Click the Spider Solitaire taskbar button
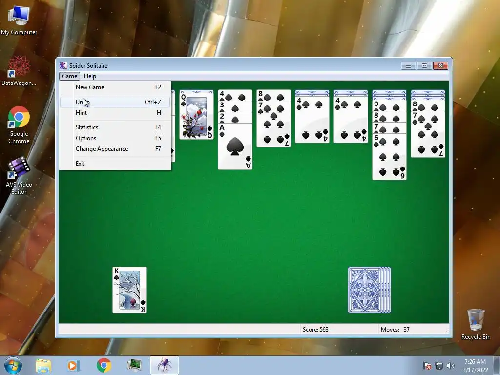 tap(164, 365)
